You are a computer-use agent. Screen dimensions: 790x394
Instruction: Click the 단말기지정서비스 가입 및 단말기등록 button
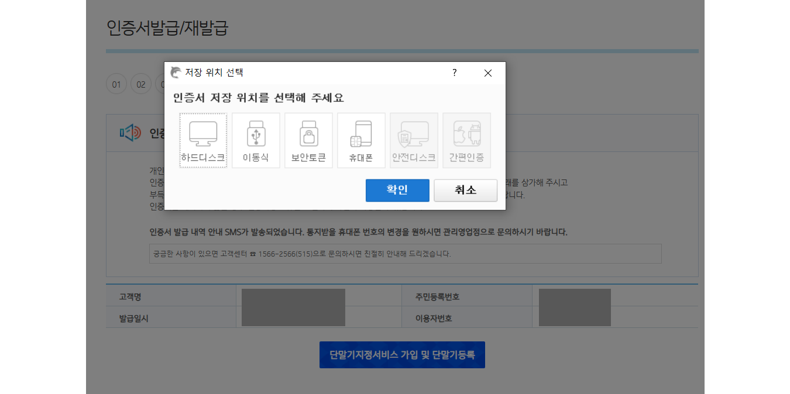point(402,354)
